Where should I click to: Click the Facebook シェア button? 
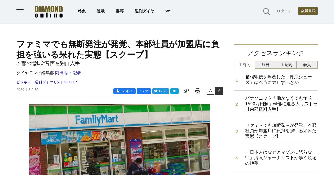click(144, 91)
